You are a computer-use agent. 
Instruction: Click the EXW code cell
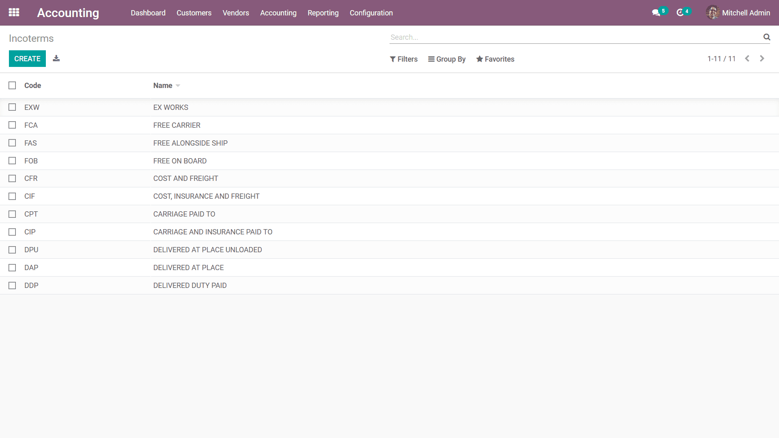(x=32, y=107)
